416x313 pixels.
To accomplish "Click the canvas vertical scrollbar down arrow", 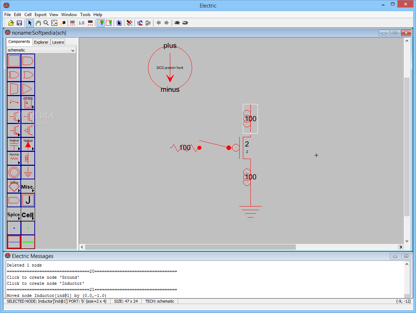I will (x=407, y=241).
